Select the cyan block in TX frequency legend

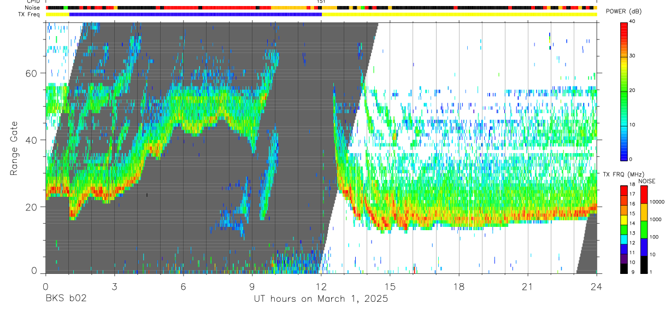[624, 239]
